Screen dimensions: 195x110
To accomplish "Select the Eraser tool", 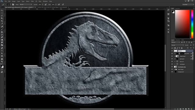I will (x=2, y=37).
